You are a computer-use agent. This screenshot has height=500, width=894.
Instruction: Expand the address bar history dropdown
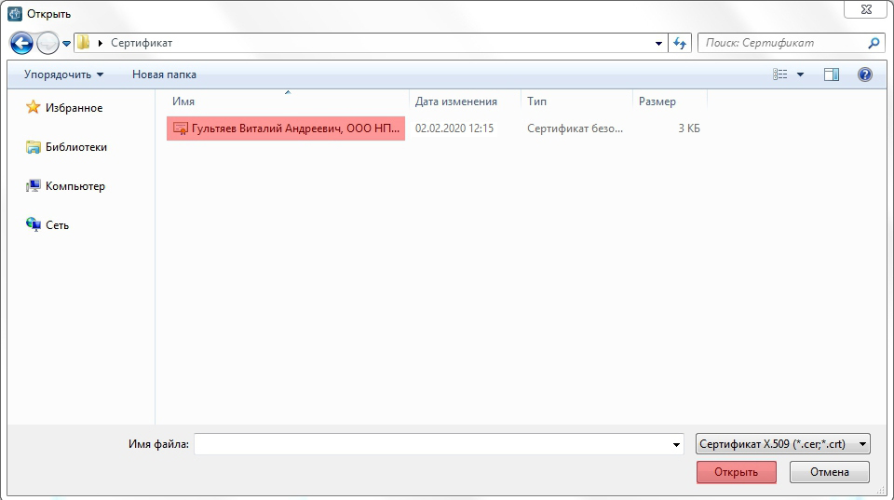click(x=658, y=44)
